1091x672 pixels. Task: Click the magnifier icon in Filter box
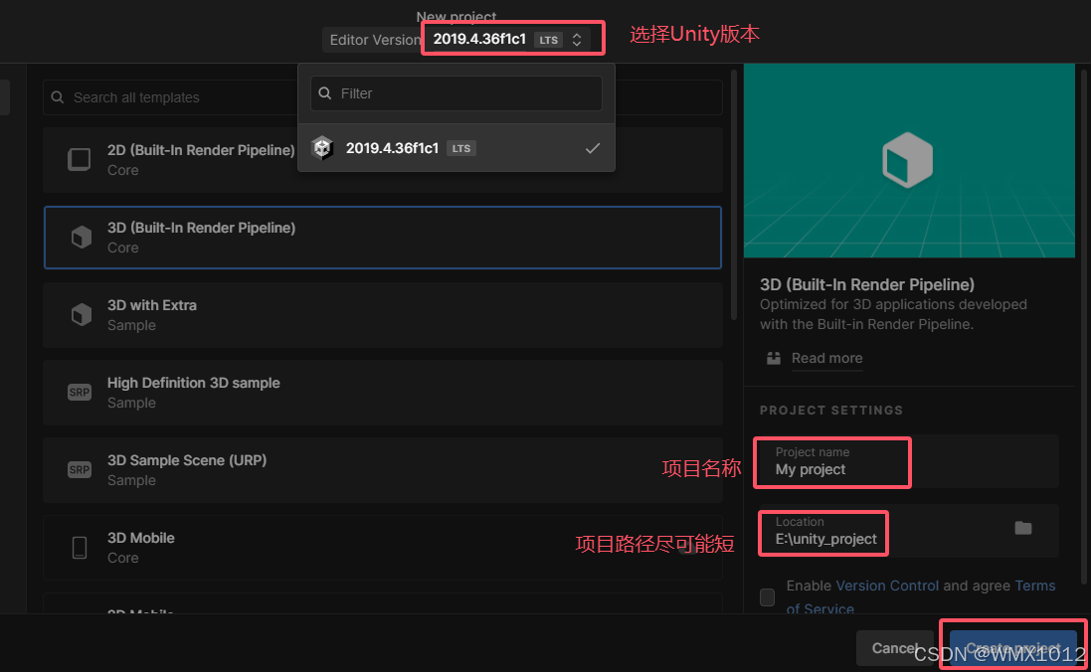[325, 93]
